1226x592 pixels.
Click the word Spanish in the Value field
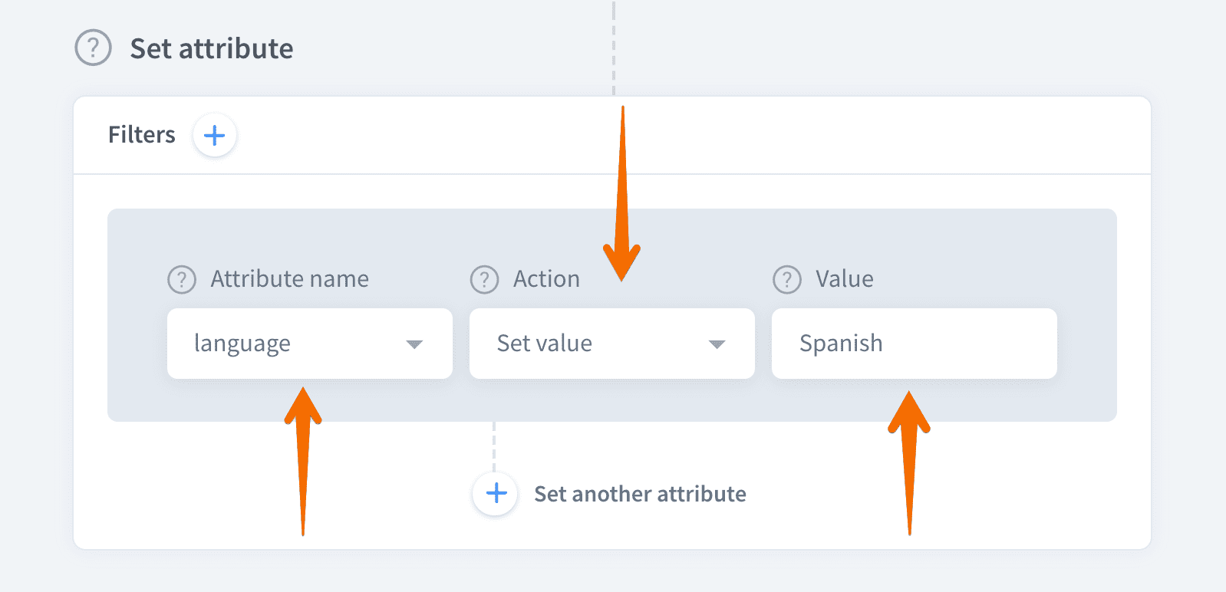click(841, 344)
